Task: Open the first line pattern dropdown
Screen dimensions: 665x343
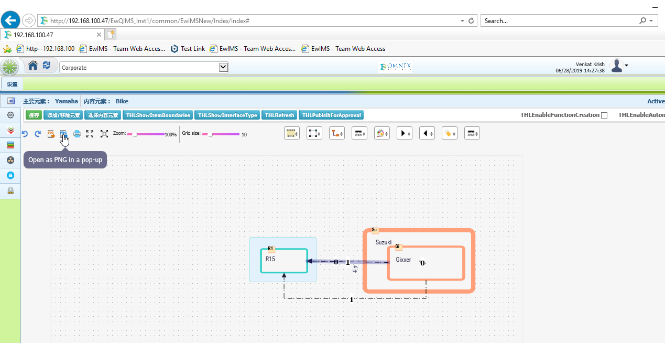Action: pyautogui.click(x=359, y=134)
